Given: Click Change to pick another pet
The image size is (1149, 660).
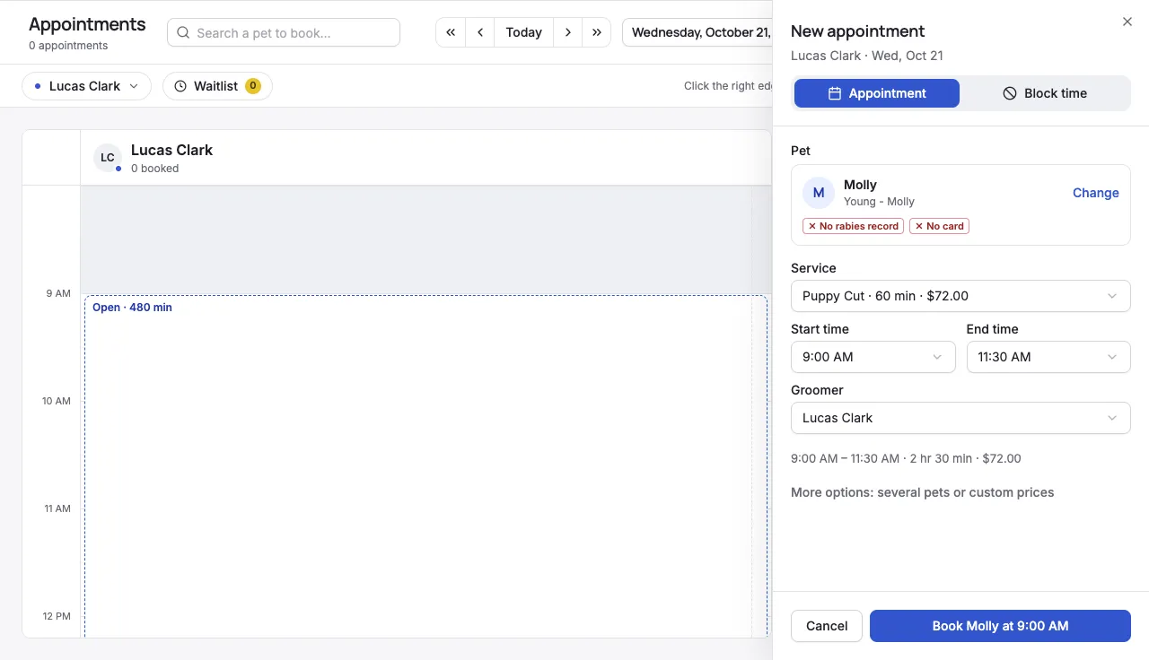Looking at the screenshot, I should tap(1096, 193).
